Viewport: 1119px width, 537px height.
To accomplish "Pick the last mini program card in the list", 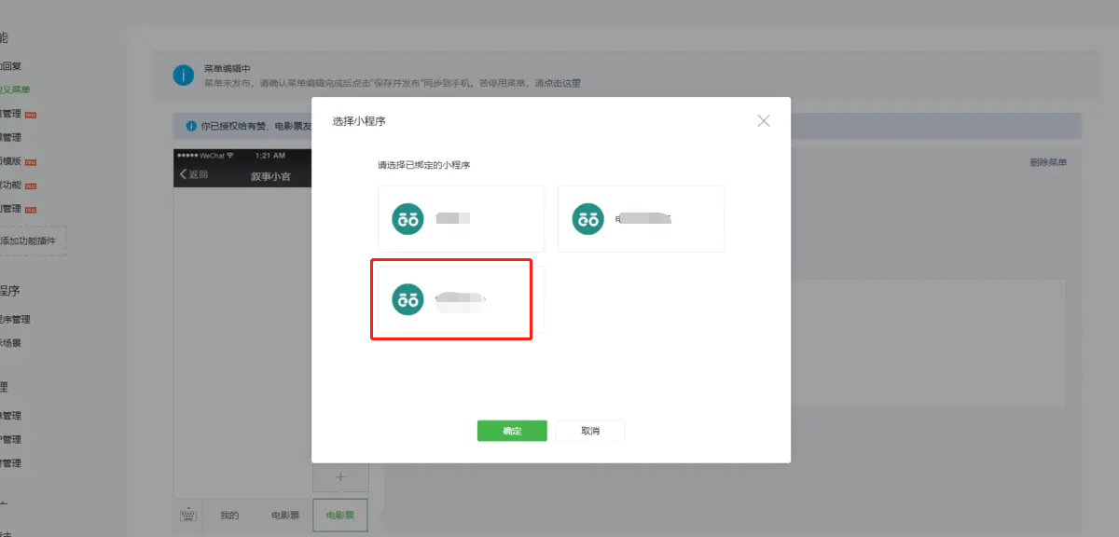I will coord(462,300).
